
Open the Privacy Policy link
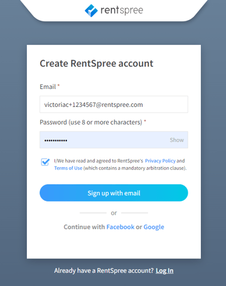pos(160,161)
